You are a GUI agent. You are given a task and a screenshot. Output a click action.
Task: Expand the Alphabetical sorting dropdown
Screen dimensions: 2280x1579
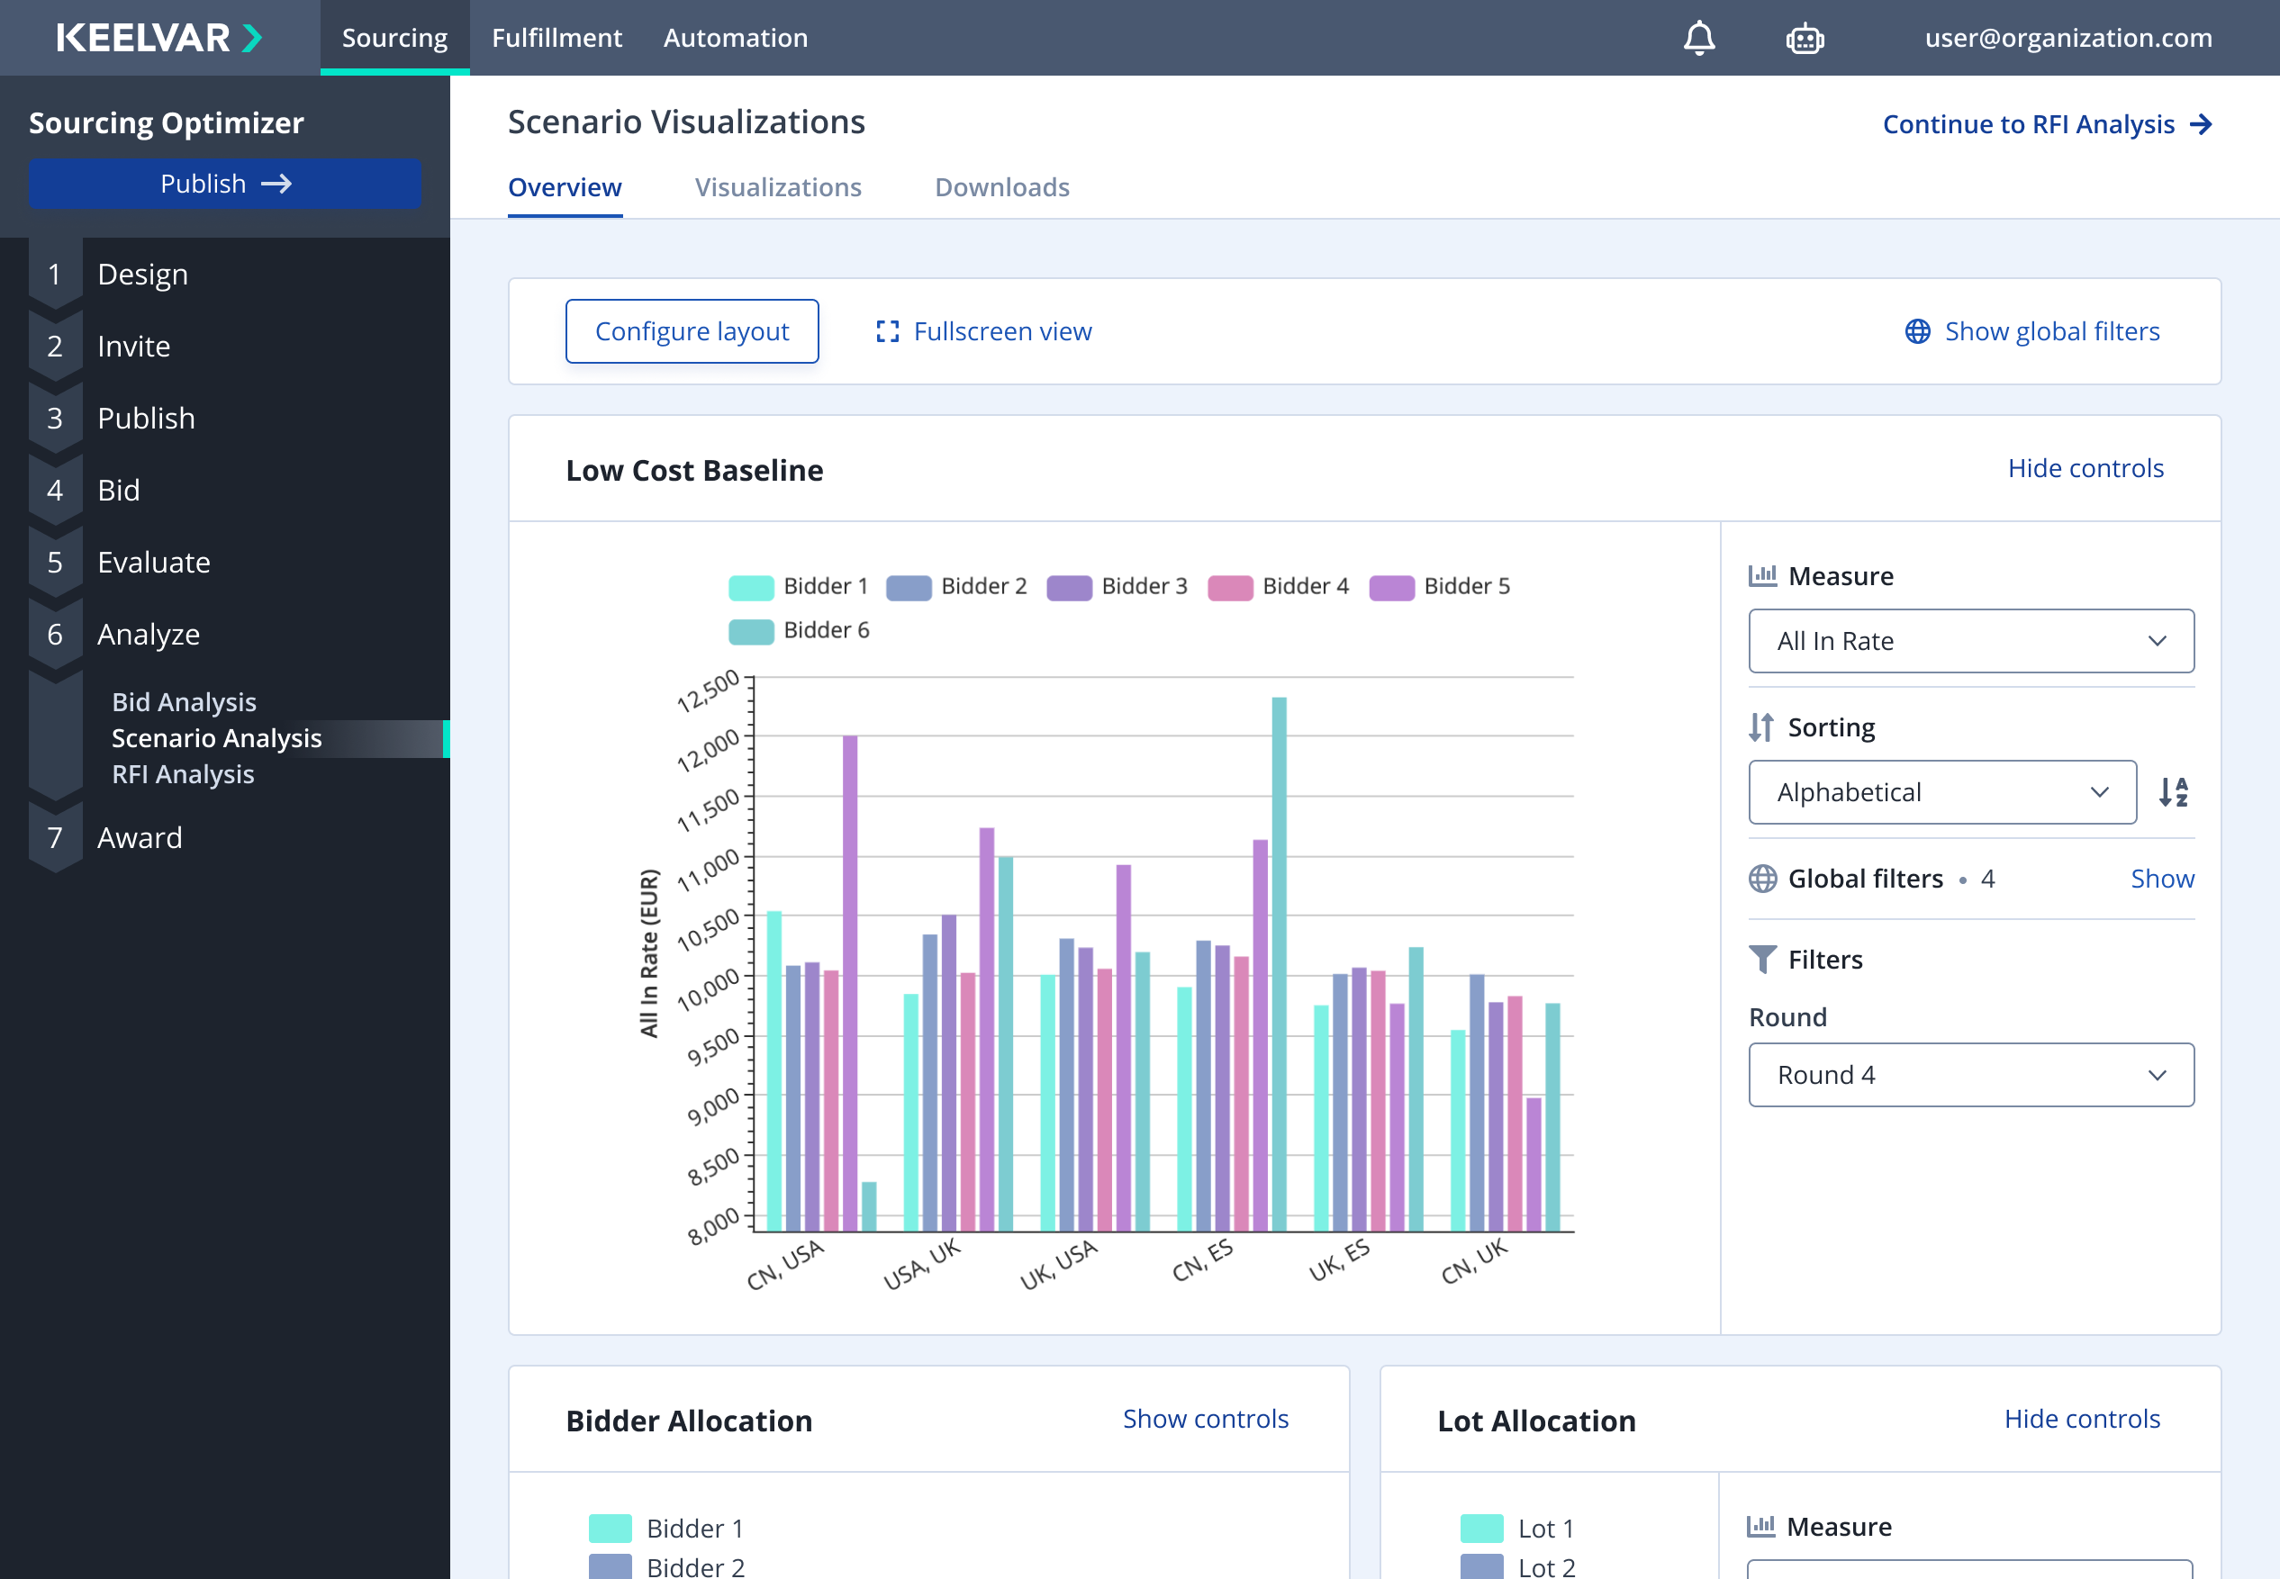click(x=1941, y=792)
